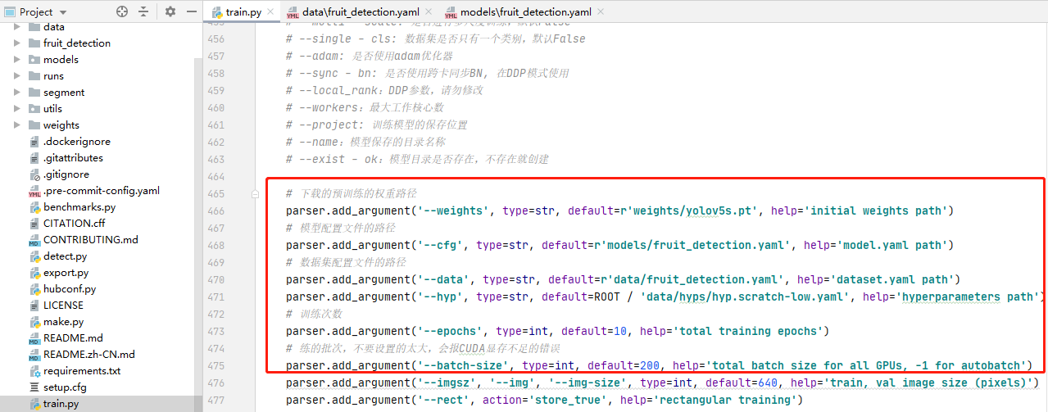Select the runs folder icon

click(x=34, y=75)
